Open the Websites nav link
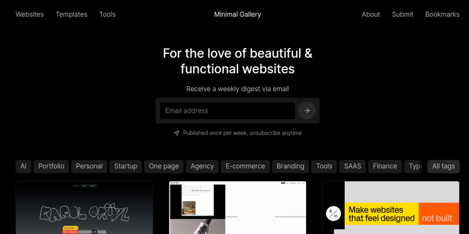Image resolution: width=469 pixels, height=234 pixels. click(30, 14)
